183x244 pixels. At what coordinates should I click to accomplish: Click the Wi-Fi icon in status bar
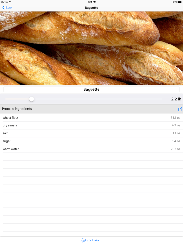(10, 2)
